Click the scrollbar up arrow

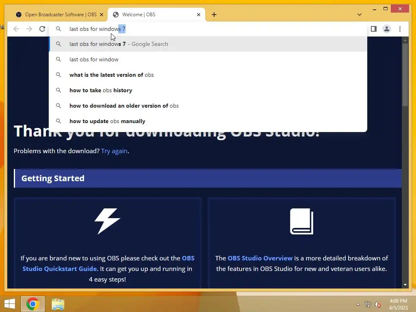(x=405, y=40)
